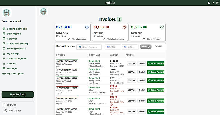Viewport: 220px width, 115px height.
Task: Click the New Booking button
Action: 18,94
